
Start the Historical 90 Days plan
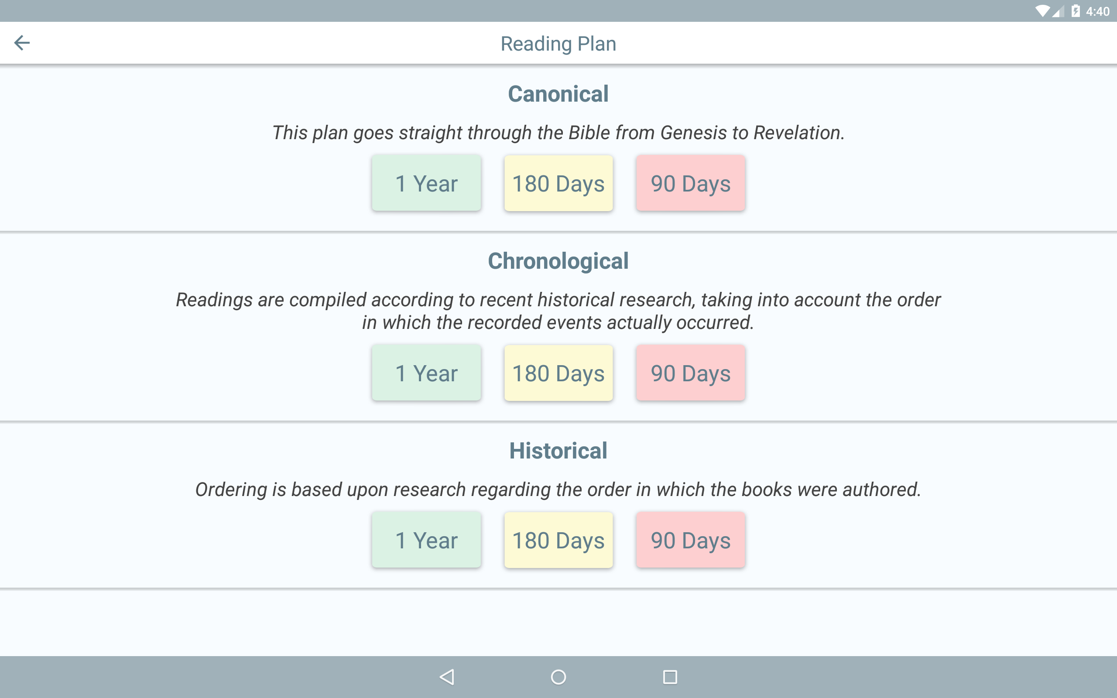[x=691, y=540]
